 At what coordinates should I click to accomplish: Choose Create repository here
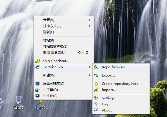(121, 84)
